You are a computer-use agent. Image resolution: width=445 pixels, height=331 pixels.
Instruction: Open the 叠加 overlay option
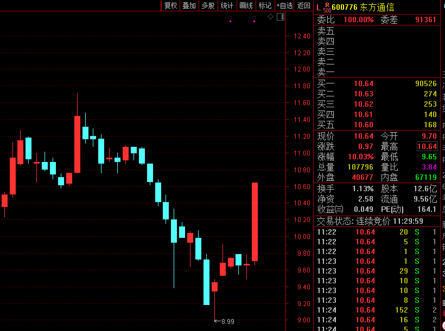click(189, 5)
